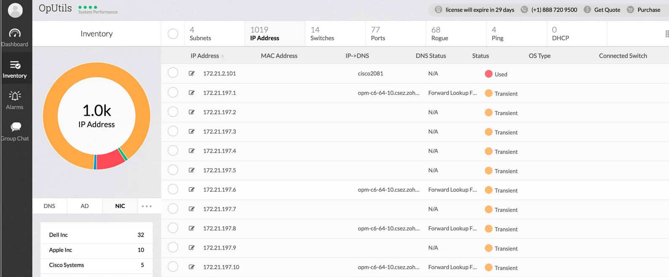Click the cisco2081 DNS name cell

(x=370, y=73)
